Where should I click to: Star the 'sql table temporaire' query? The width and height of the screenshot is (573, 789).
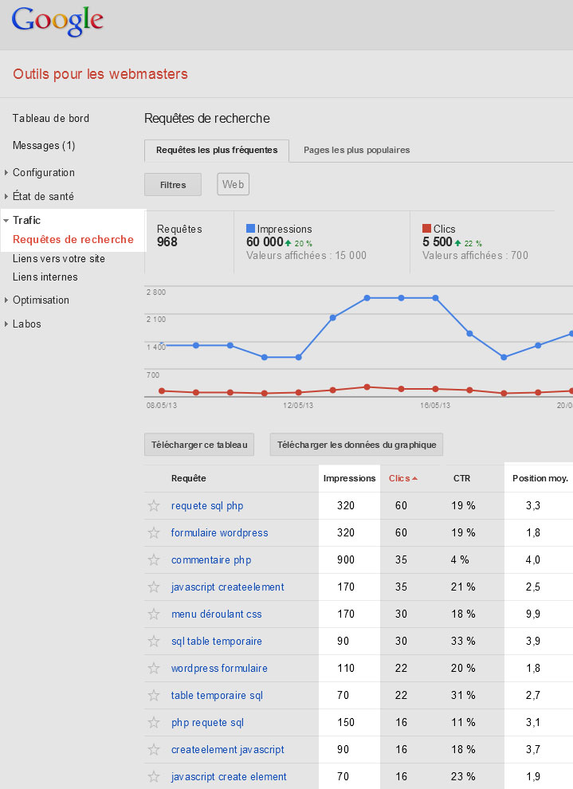(154, 642)
